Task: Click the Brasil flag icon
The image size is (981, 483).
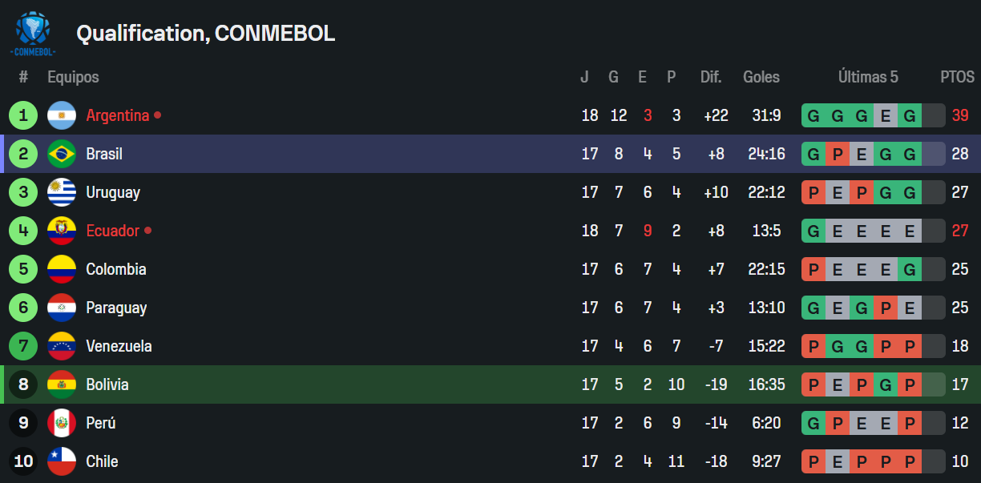Action: (62, 154)
